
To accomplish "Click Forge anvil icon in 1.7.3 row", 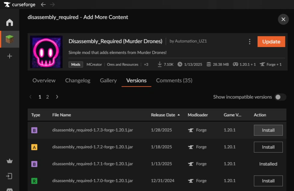I will 191,130.
